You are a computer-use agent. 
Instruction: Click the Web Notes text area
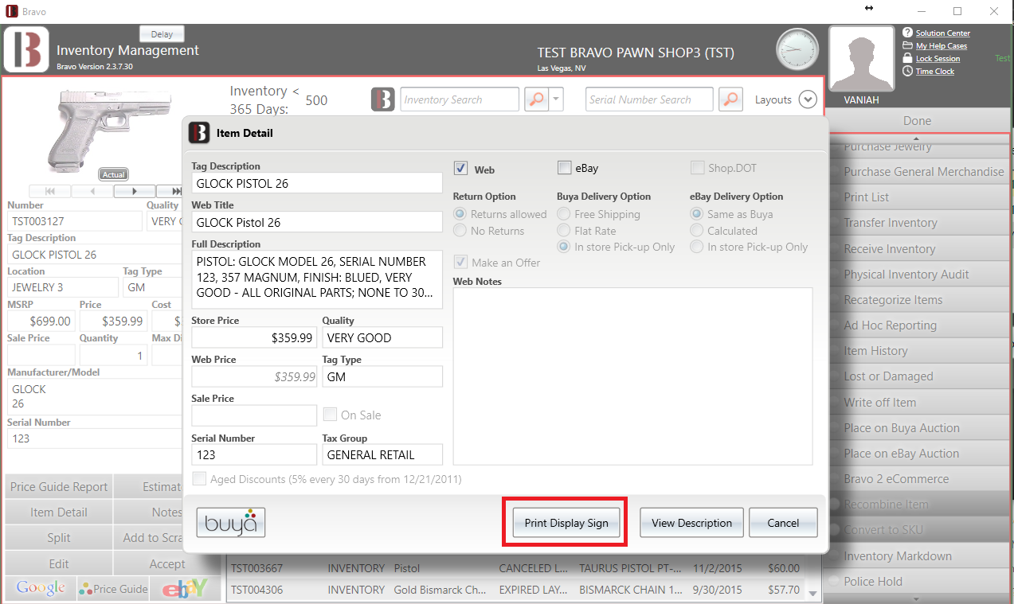point(632,376)
